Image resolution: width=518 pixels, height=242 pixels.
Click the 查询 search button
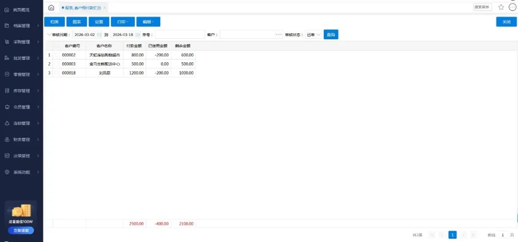[x=331, y=35]
